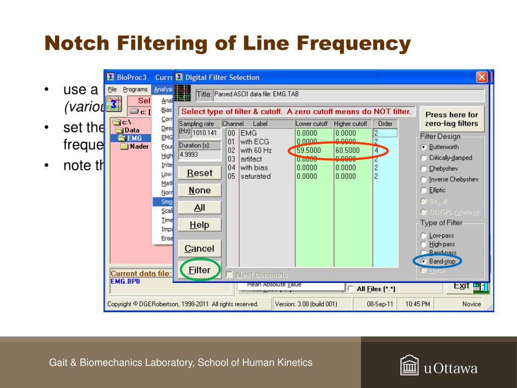This screenshot has width=517, height=388.
Task: Click the higher cutoff value 60.5000
Action: click(x=347, y=151)
